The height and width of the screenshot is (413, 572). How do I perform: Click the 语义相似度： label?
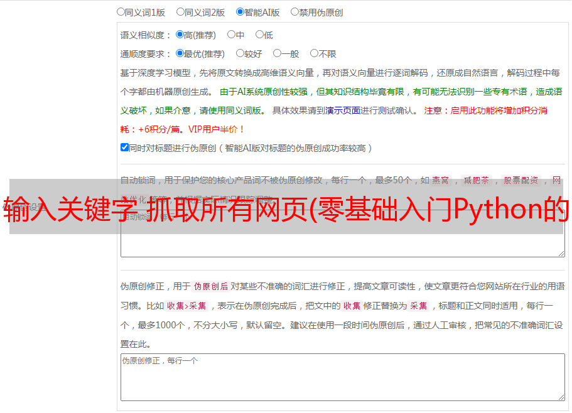(146, 35)
